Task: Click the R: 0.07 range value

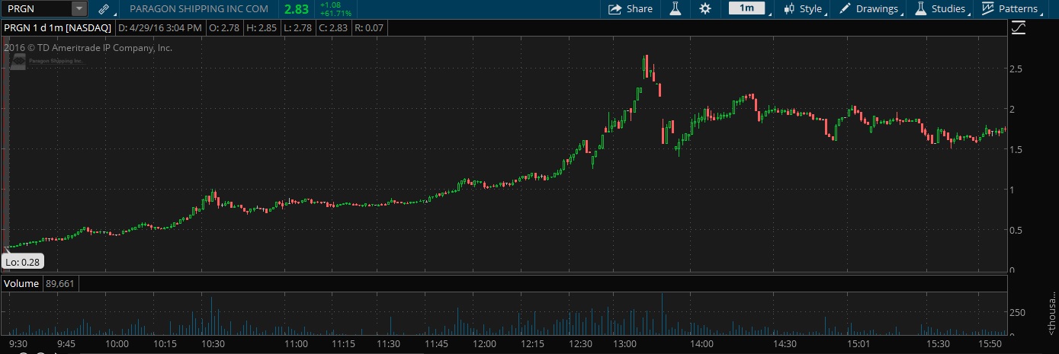Action: click(x=369, y=27)
